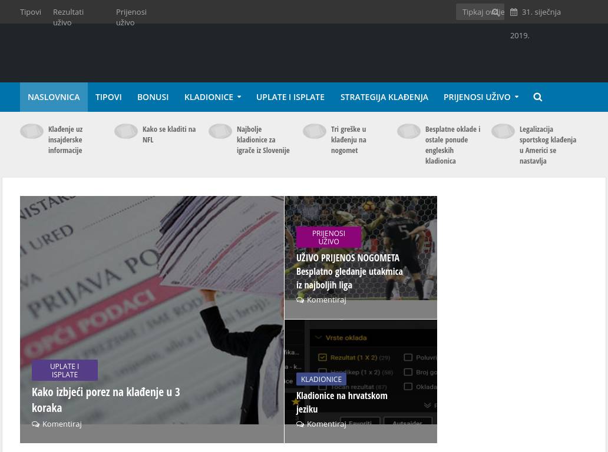Screen dimensions: 608x452
Task: Click the date text 31. siječnja
Action: (541, 12)
